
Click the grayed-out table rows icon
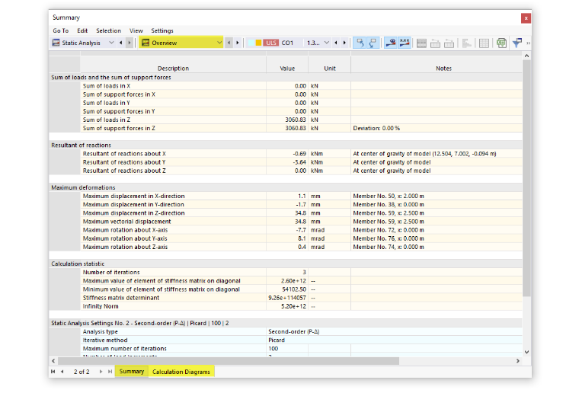coord(421,43)
